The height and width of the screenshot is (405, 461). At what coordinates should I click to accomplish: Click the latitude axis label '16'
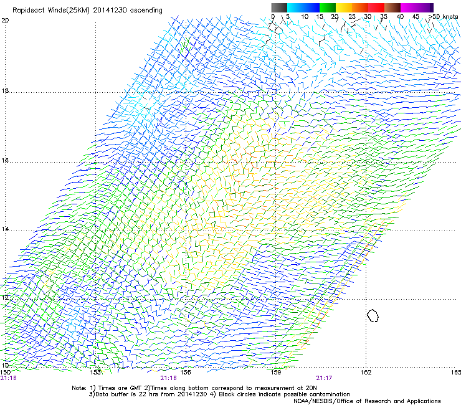(5, 161)
